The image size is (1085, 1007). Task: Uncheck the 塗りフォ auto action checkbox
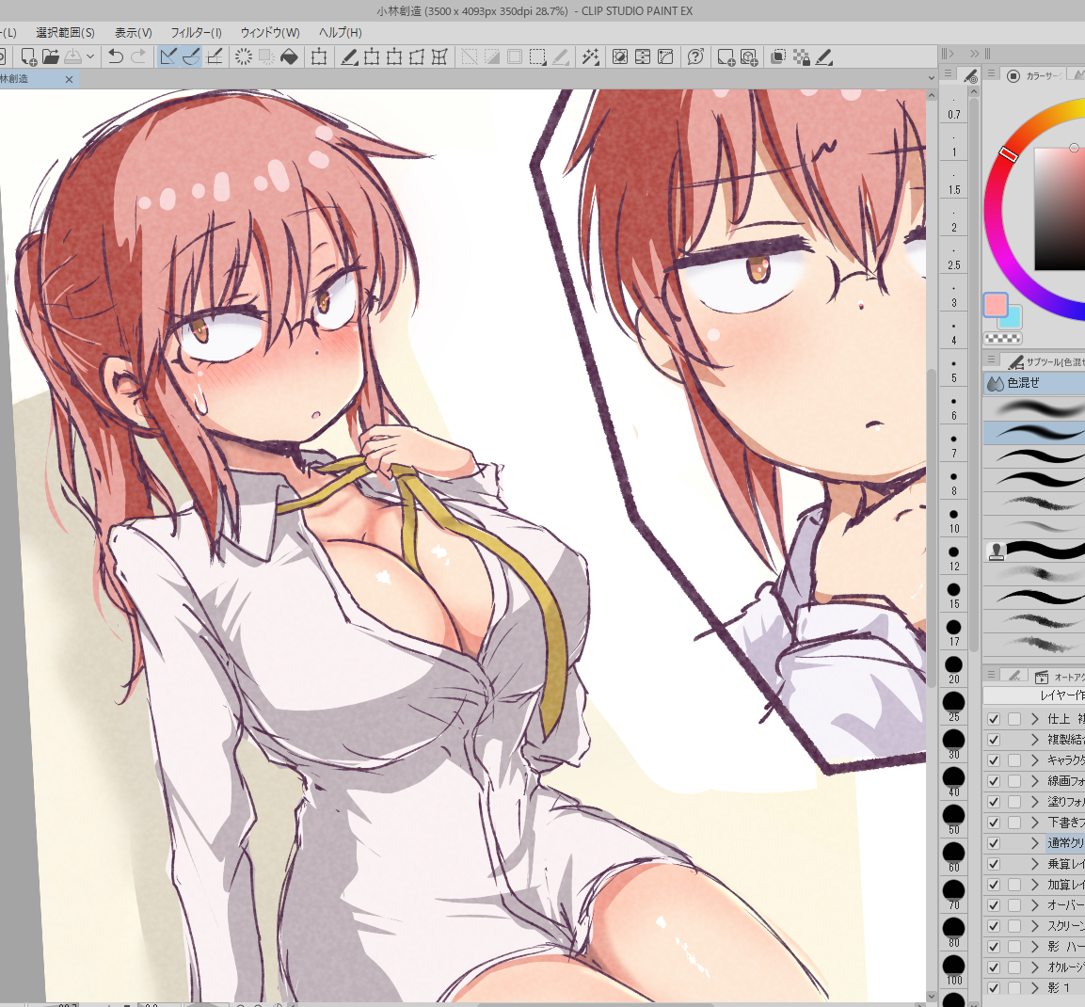pos(994,802)
